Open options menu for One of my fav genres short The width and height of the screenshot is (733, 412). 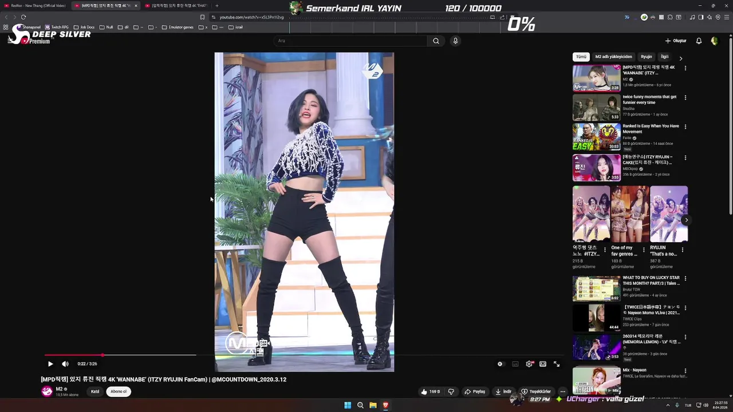pos(644,250)
